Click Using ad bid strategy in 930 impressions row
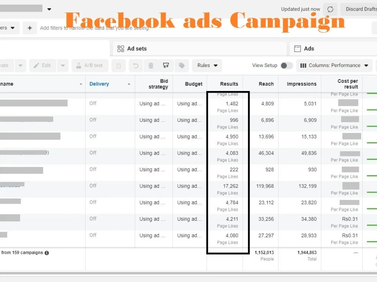 pos(152,170)
